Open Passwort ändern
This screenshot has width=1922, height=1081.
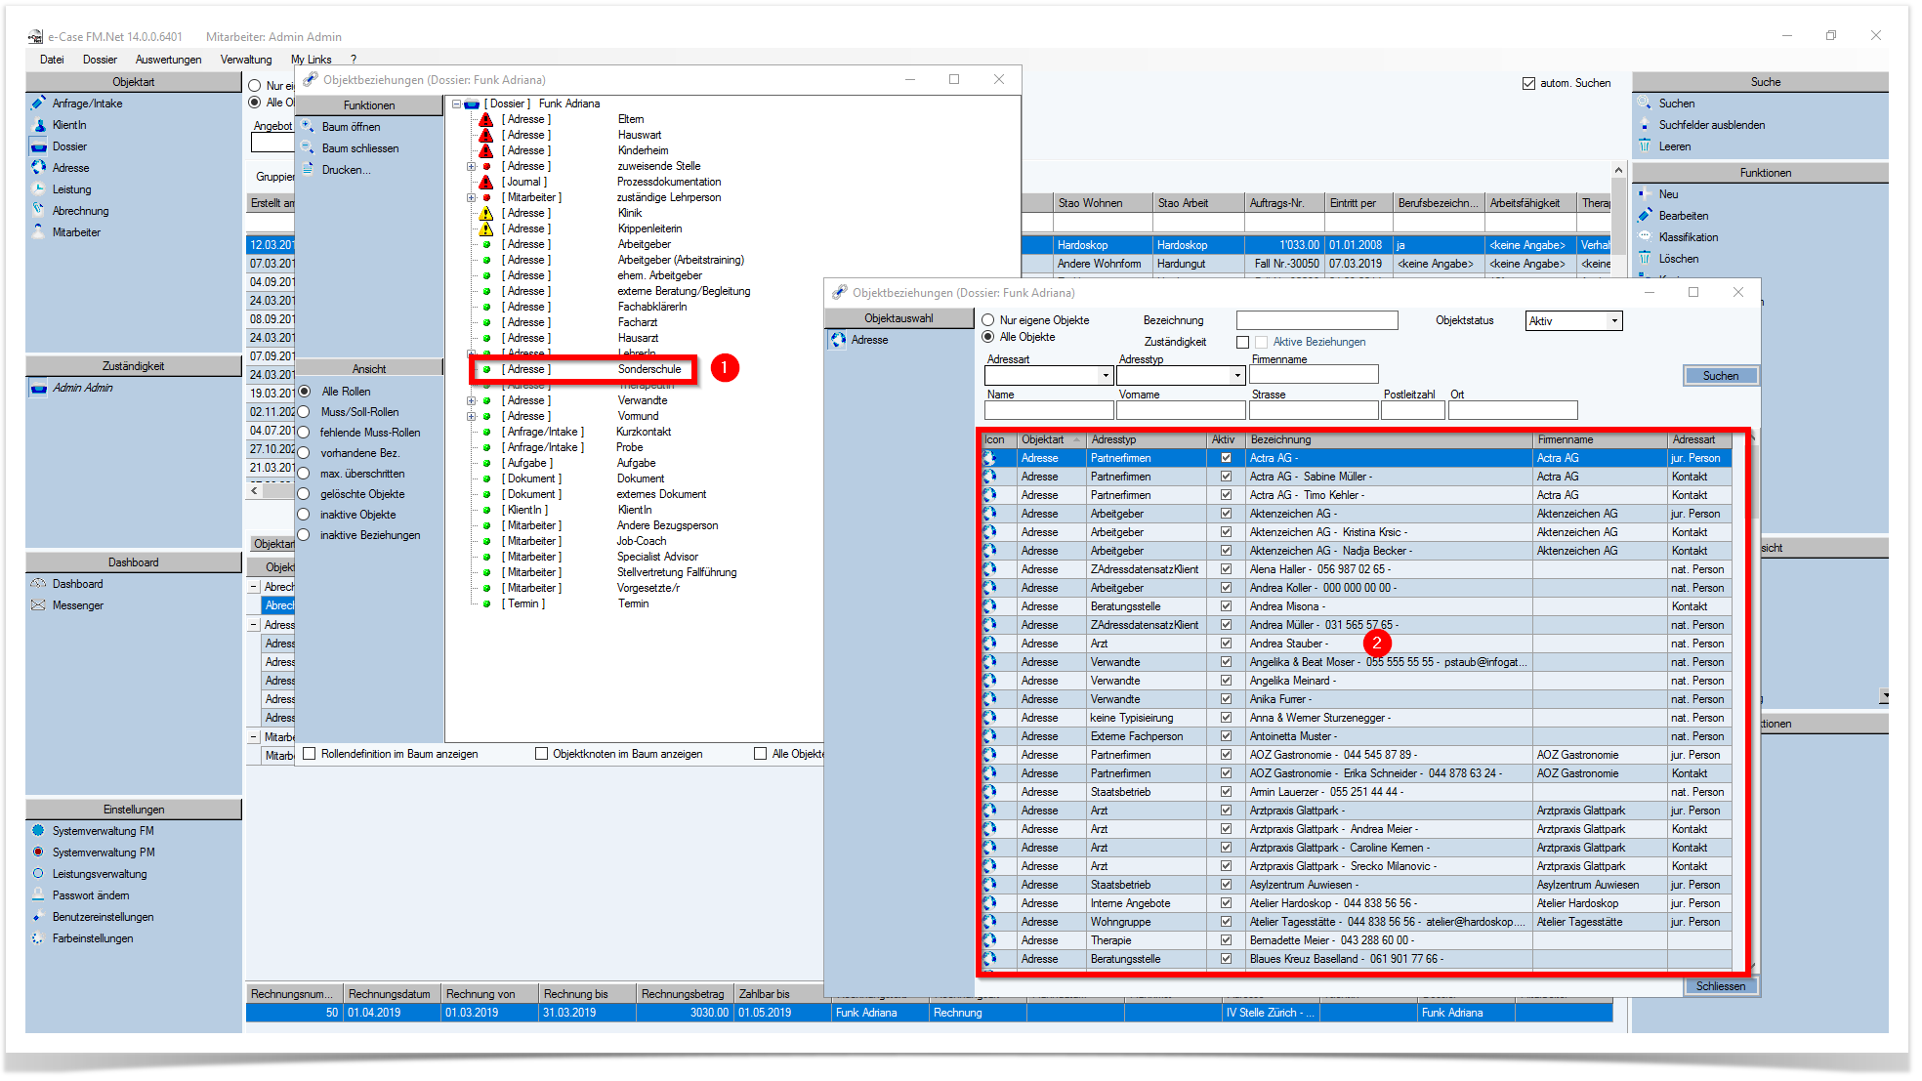pos(90,895)
